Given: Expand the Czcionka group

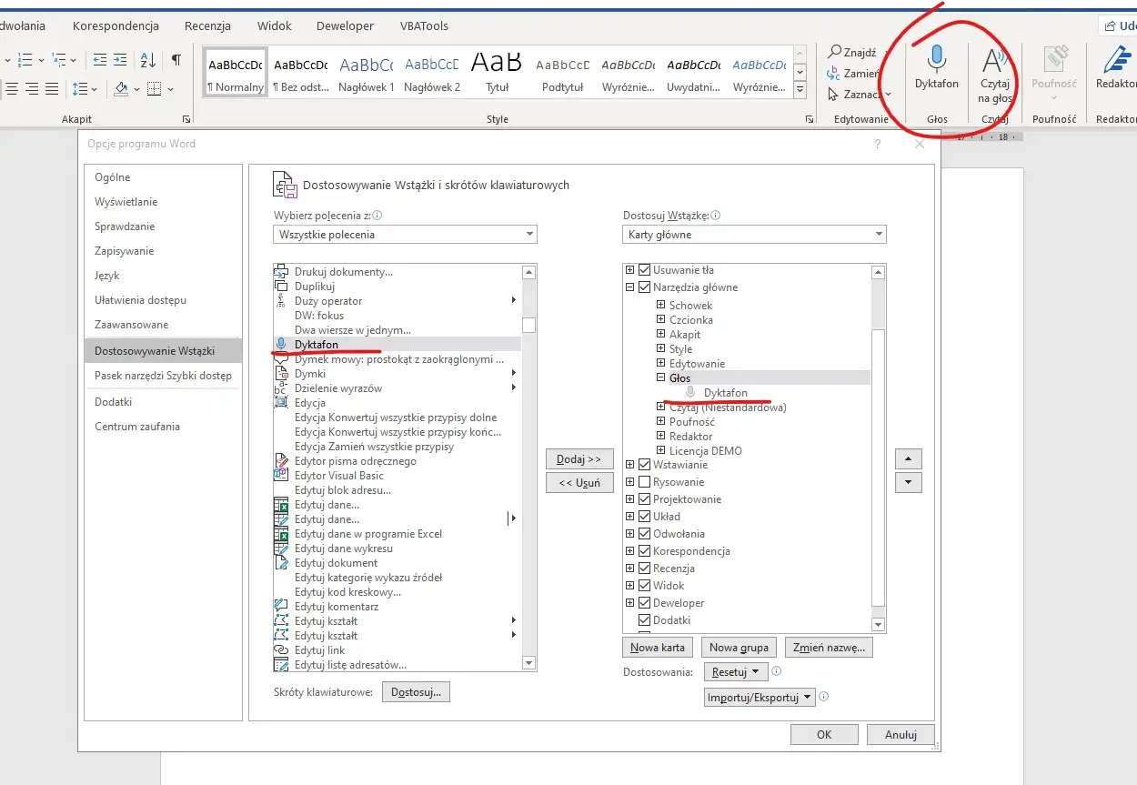Looking at the screenshot, I should pos(661,320).
